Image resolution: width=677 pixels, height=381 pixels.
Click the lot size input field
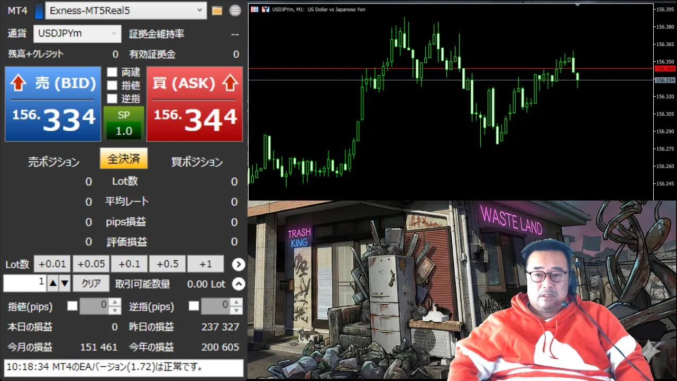25,284
